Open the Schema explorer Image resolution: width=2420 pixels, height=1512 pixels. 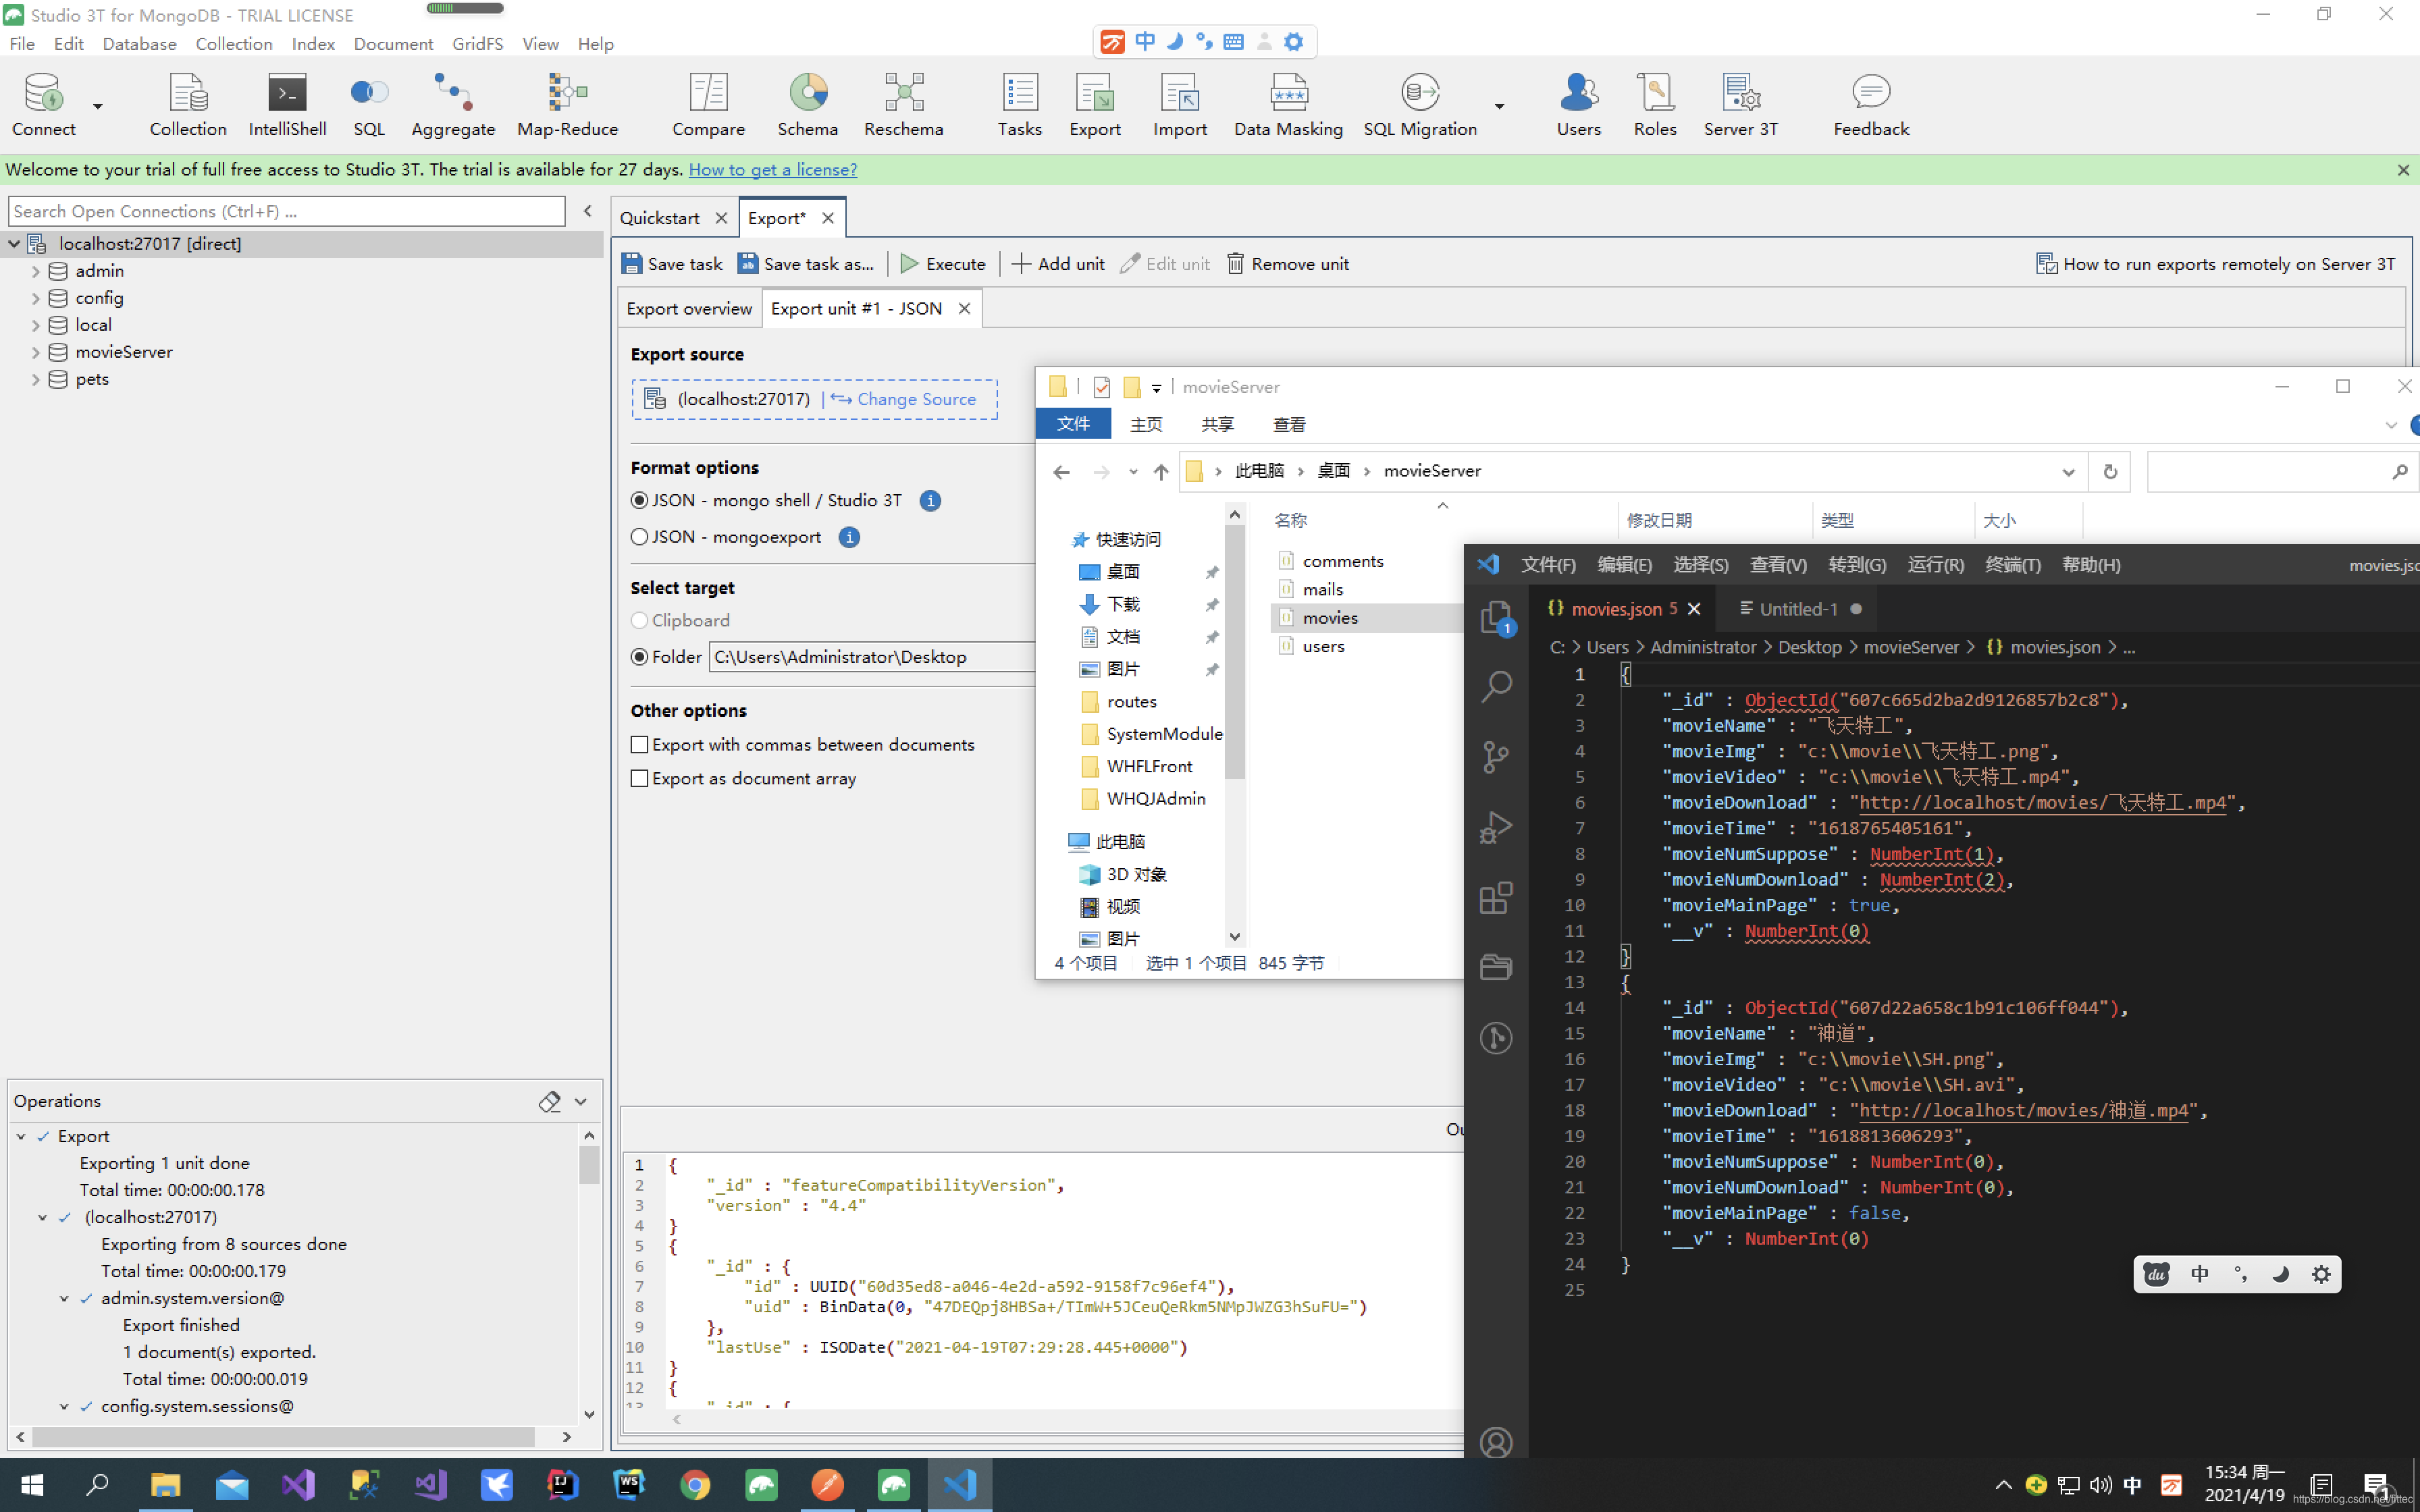click(808, 104)
